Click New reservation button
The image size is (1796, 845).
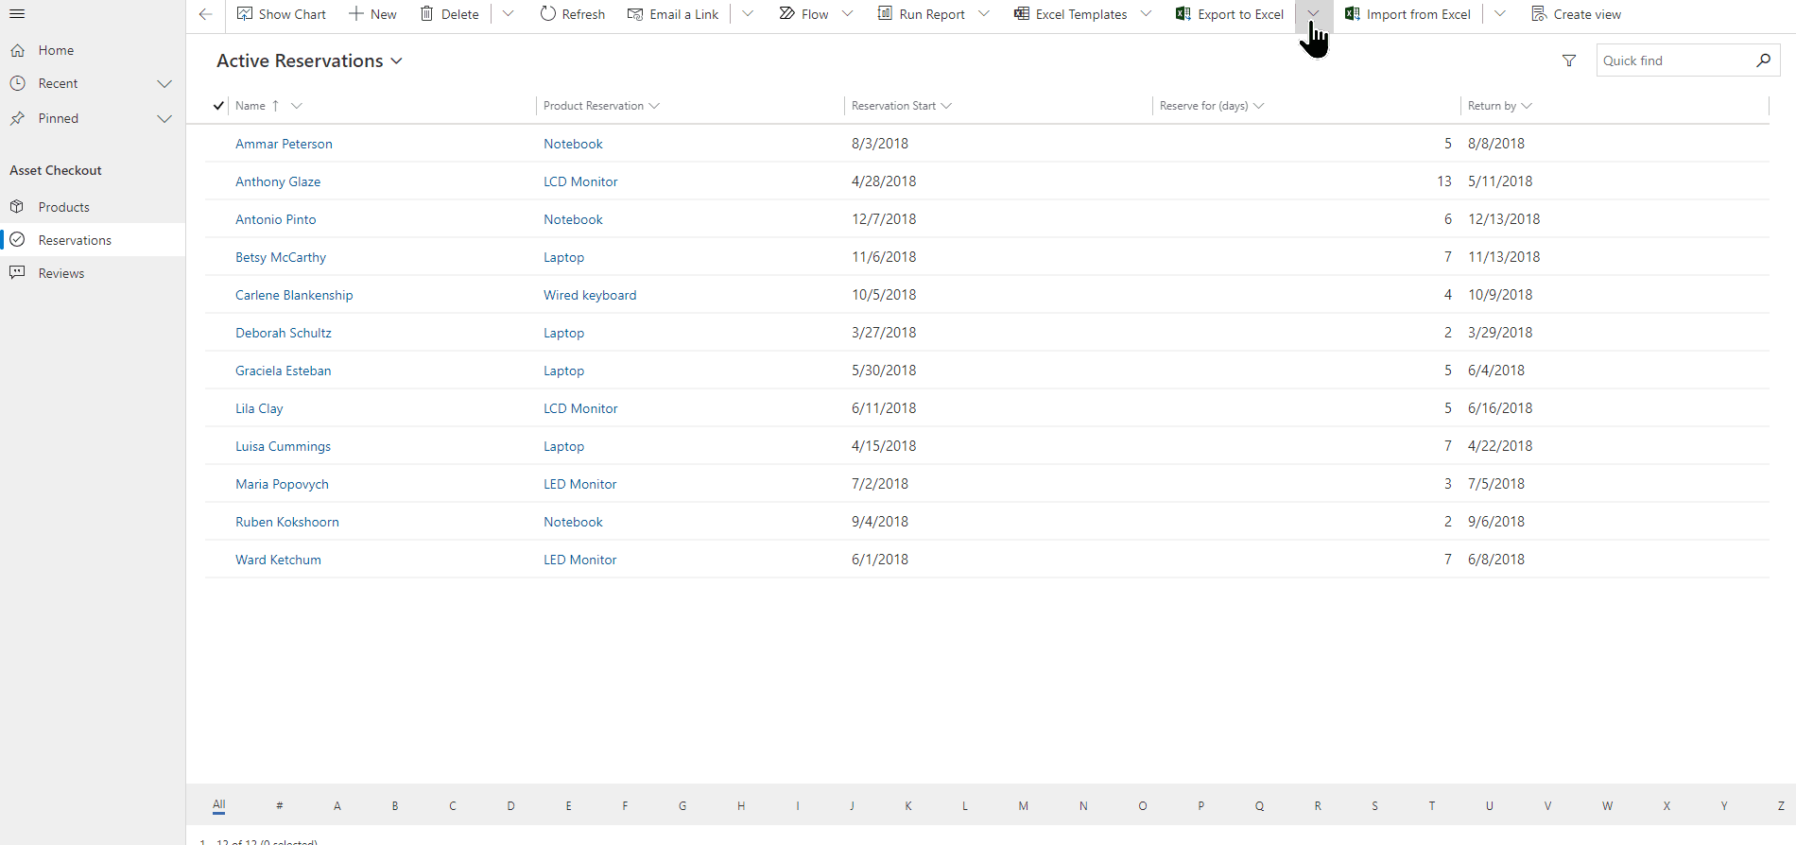point(372,14)
